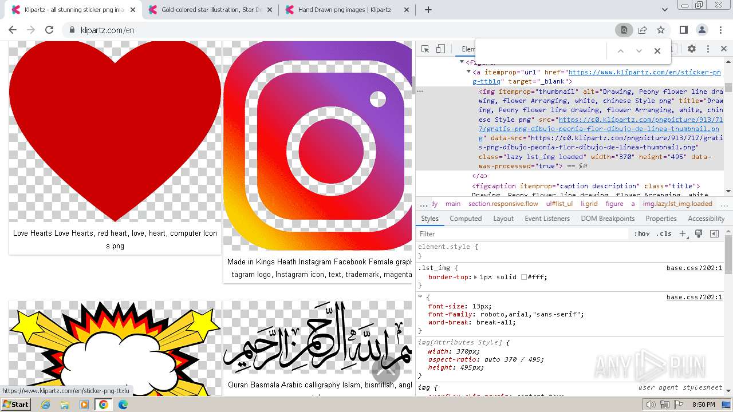Viewport: 733px width, 412px height.
Task: Open the Quran Basmala Arabic calligraphy image
Action: pyautogui.click(x=318, y=338)
